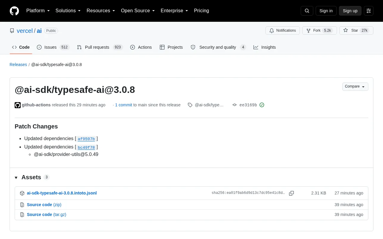The height and width of the screenshot is (239, 383).
Task: Open the vercel owner link
Action: pos(25,31)
